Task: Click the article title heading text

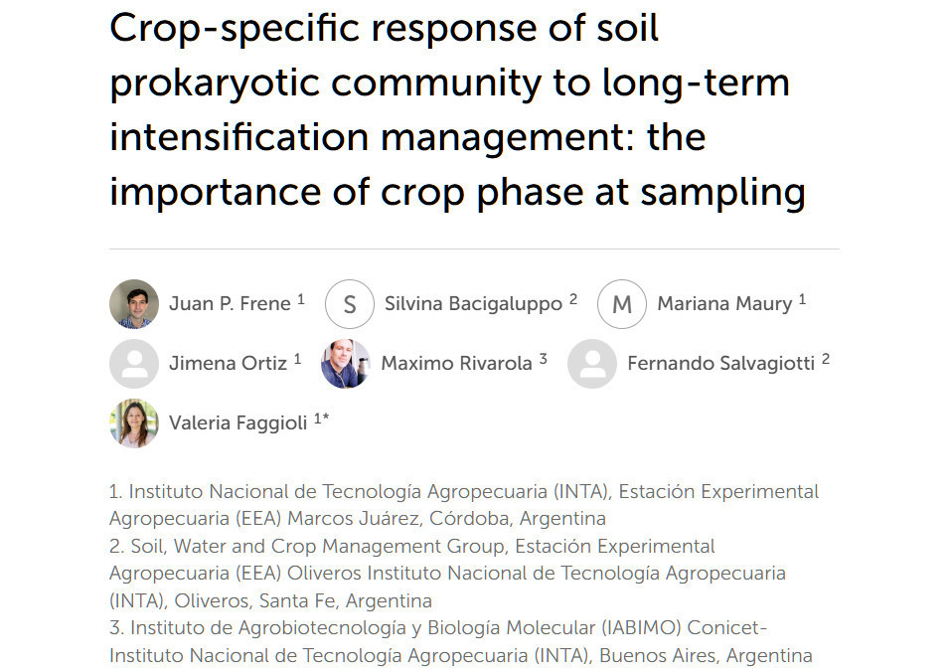Action: click(x=457, y=109)
